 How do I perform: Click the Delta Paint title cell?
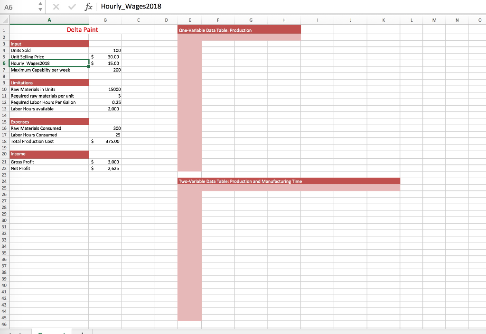click(82, 30)
